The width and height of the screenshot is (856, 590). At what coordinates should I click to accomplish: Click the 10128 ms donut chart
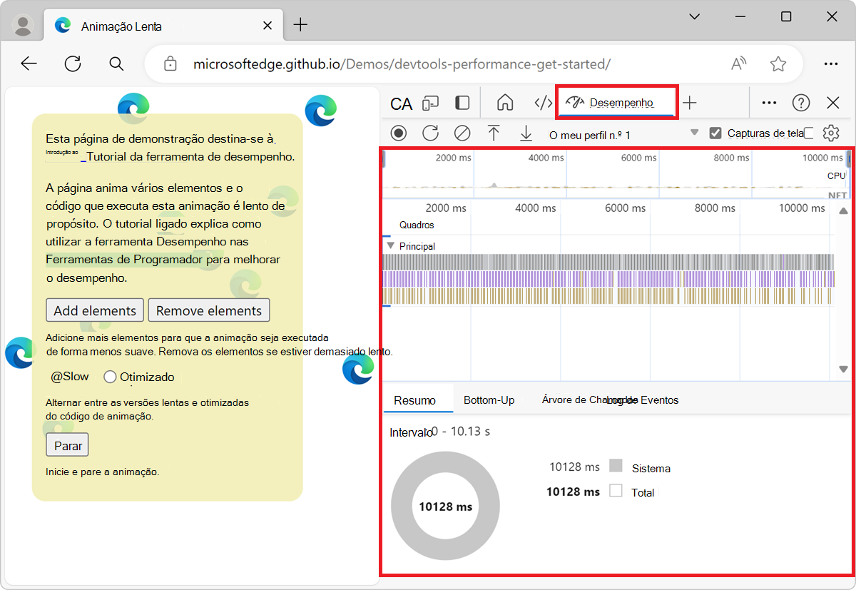coord(445,507)
